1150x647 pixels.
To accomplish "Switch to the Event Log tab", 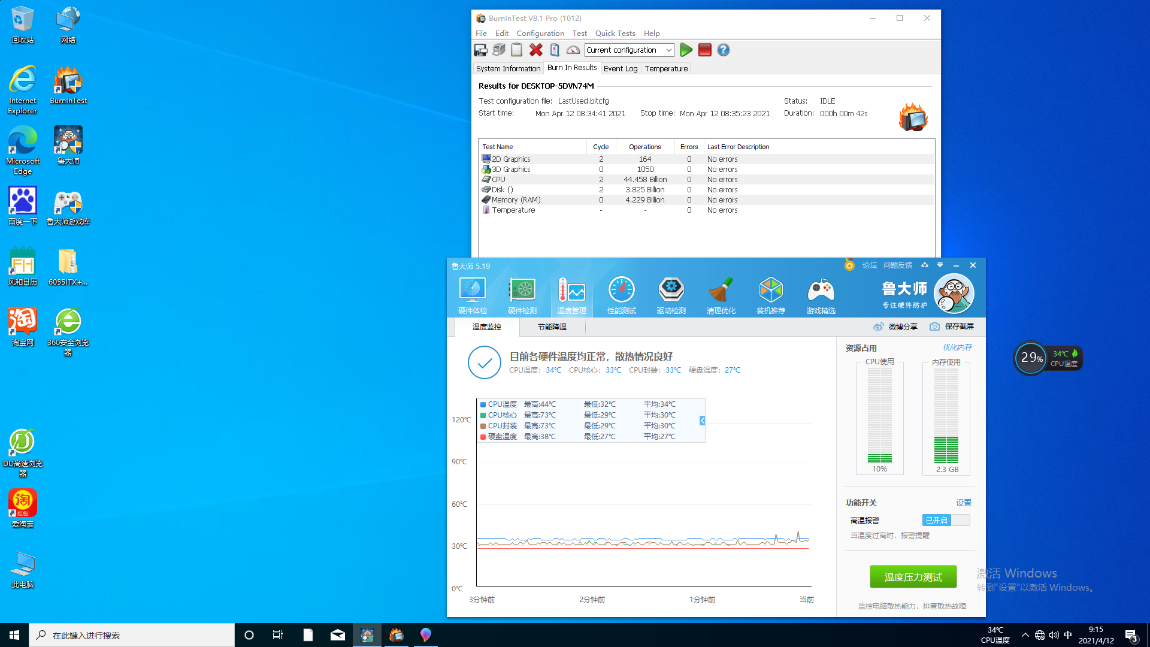I will coord(621,69).
